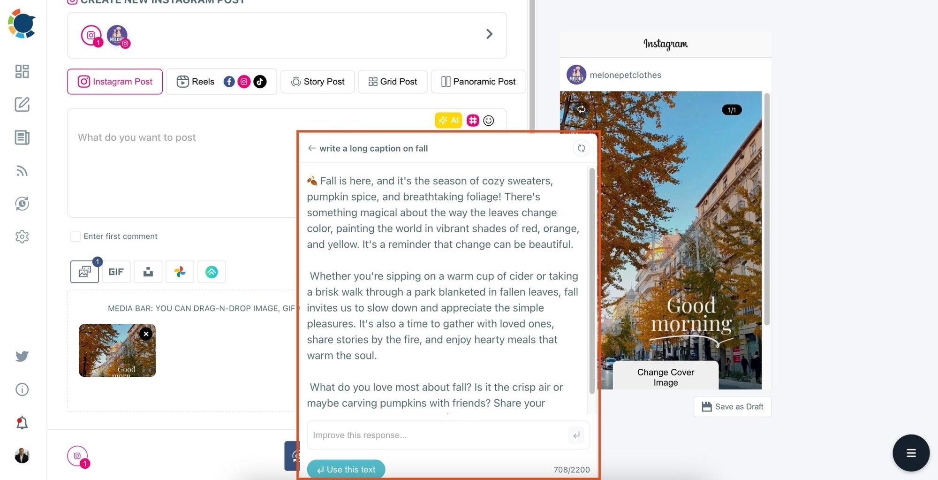Click the yellow AI caption generator button

click(448, 121)
